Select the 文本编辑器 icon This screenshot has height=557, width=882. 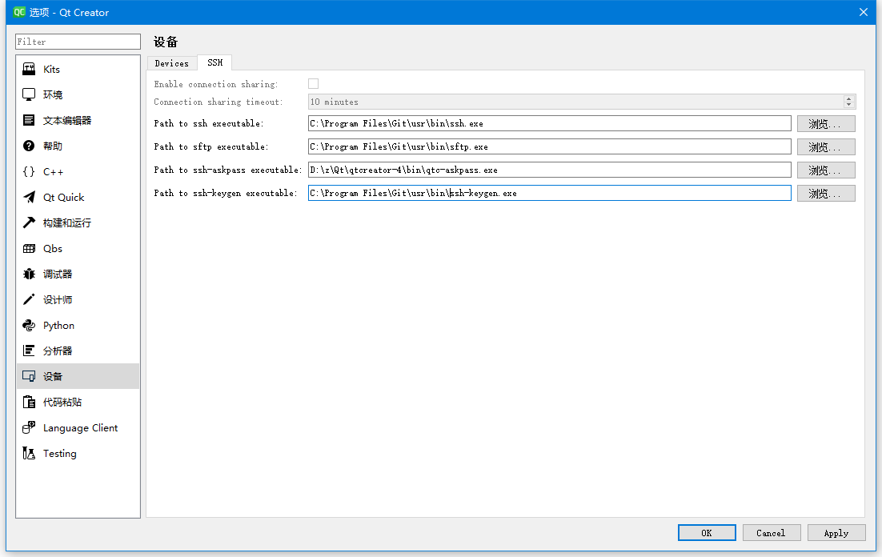click(29, 120)
